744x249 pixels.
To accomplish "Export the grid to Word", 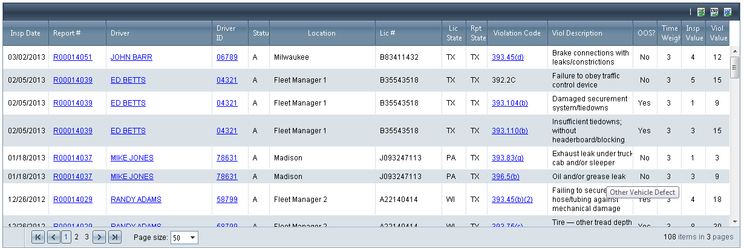I will [x=728, y=11].
